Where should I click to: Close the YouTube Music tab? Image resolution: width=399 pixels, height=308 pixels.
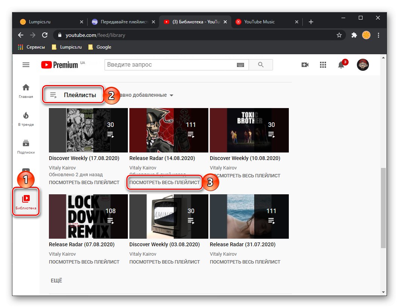click(x=296, y=22)
